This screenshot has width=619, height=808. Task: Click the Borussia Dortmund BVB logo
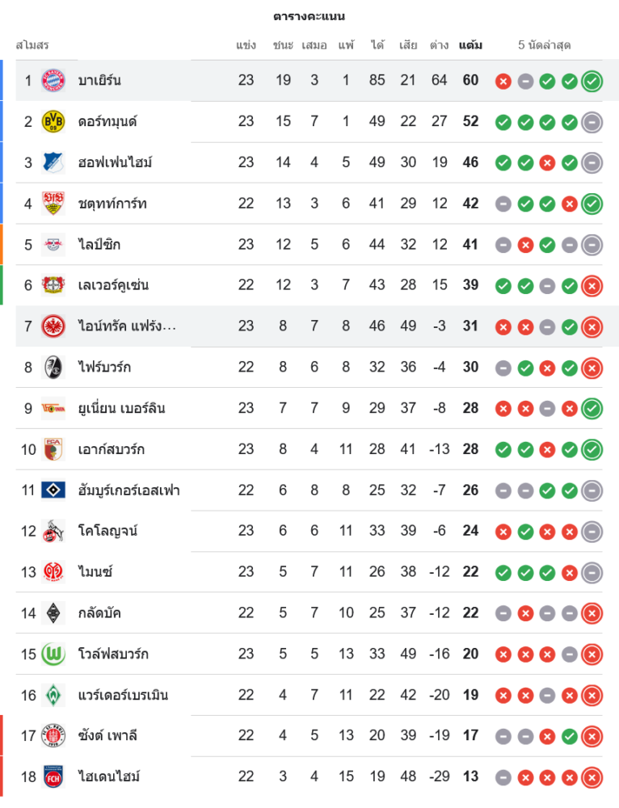(x=53, y=121)
